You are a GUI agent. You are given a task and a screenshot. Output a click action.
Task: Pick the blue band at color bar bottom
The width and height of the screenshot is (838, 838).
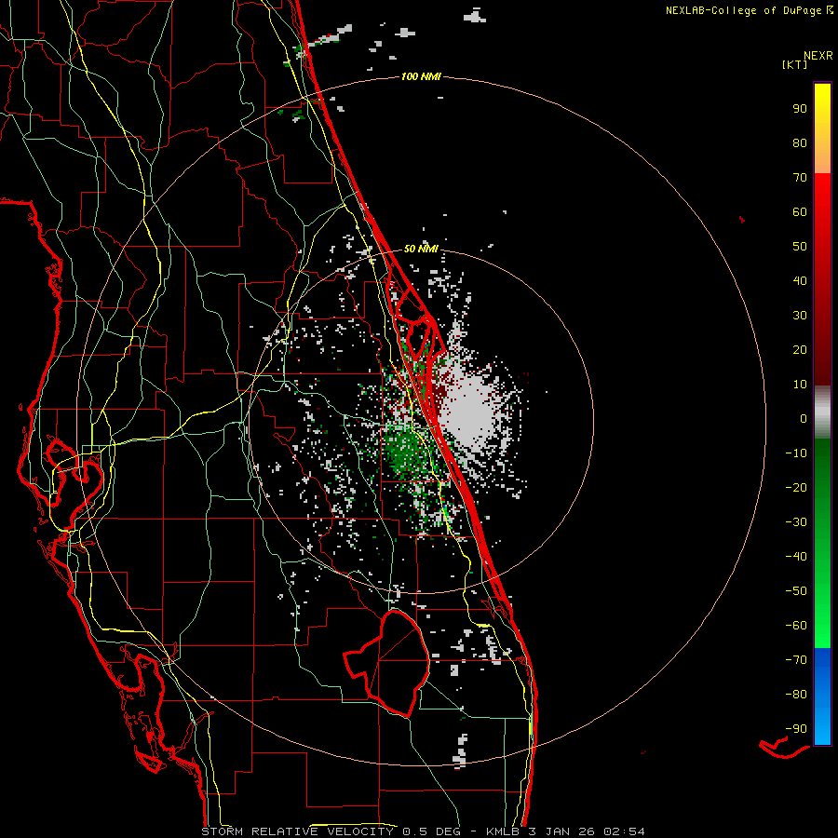[822, 696]
